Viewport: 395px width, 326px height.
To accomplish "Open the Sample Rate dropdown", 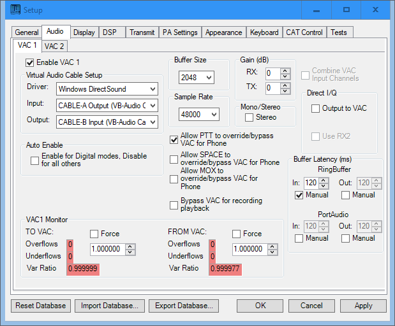I will [213, 115].
